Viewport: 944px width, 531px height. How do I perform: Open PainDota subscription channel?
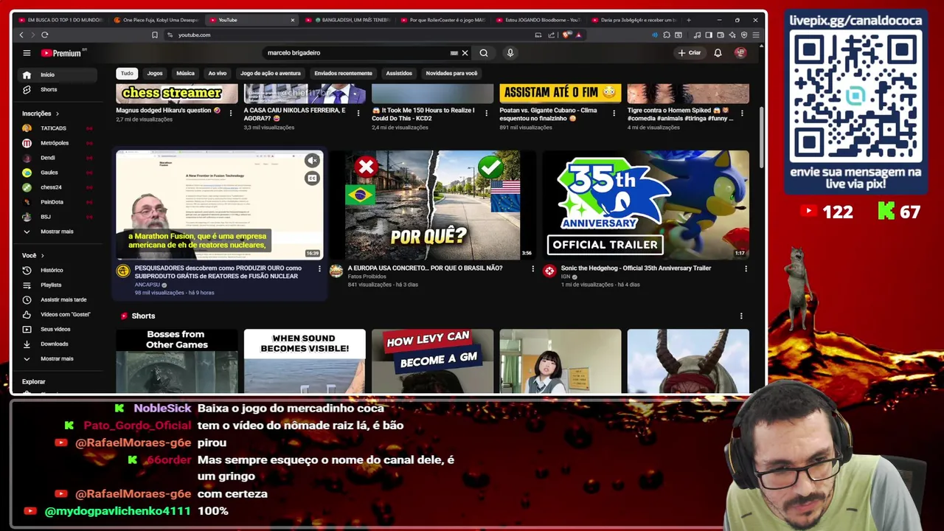pyautogui.click(x=58, y=202)
